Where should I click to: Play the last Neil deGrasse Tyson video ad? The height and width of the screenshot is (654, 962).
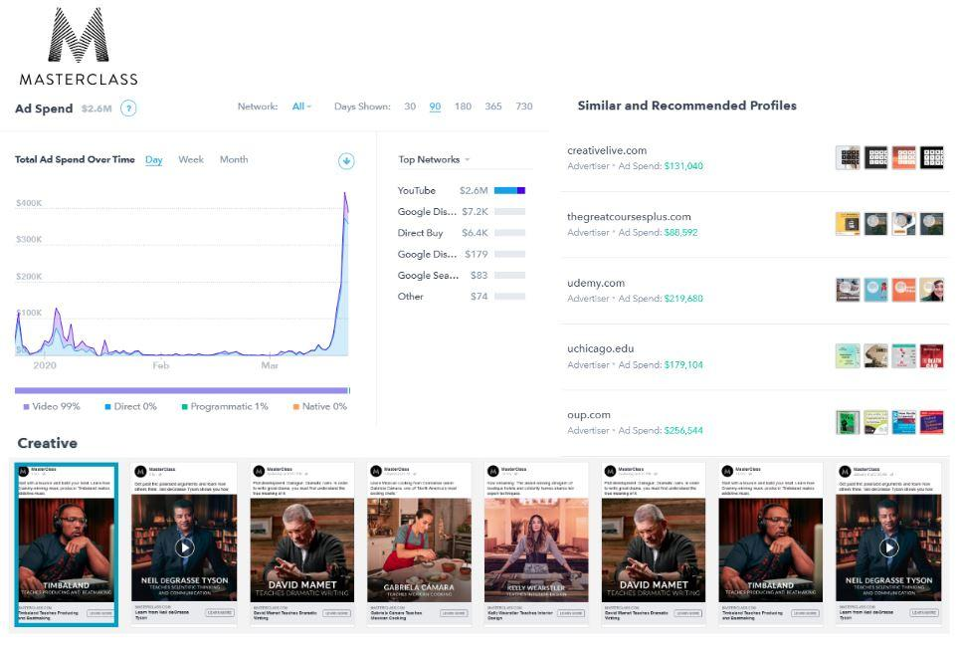(x=888, y=547)
